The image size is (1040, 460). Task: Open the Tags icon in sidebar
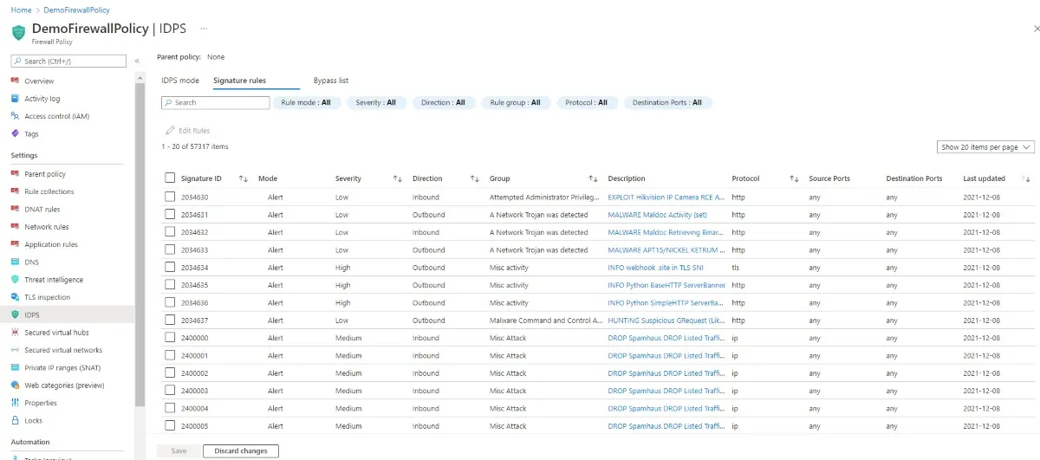click(x=16, y=134)
